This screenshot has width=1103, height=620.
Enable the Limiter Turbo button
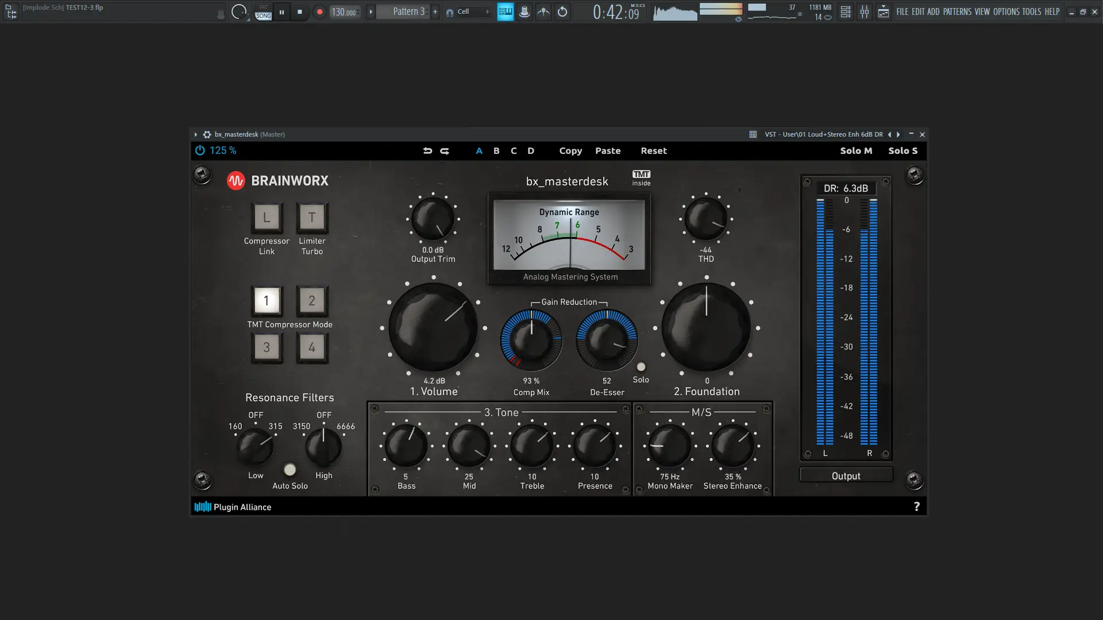click(312, 218)
